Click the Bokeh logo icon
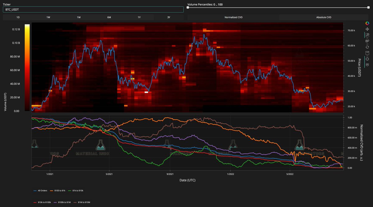The image size is (373, 207). click(x=368, y=23)
